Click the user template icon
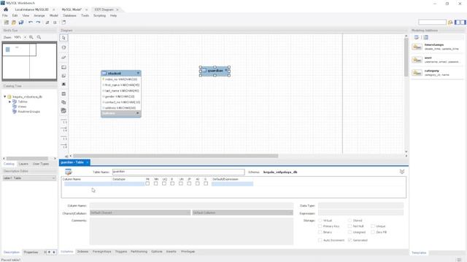This screenshot has height=262, width=467. 417,60
